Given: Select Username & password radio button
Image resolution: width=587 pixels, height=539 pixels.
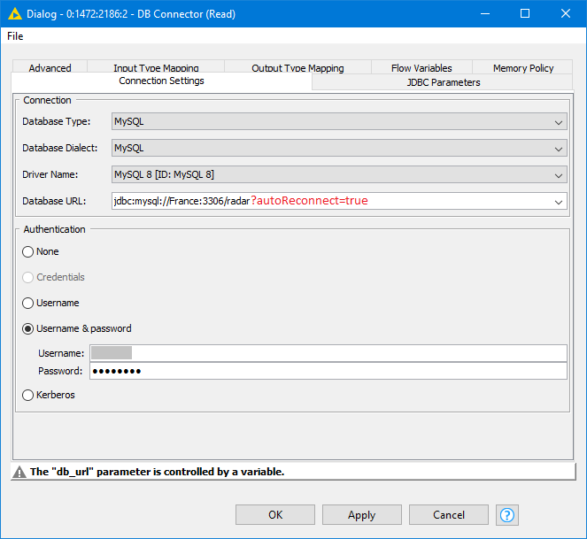Looking at the screenshot, I should [x=28, y=328].
